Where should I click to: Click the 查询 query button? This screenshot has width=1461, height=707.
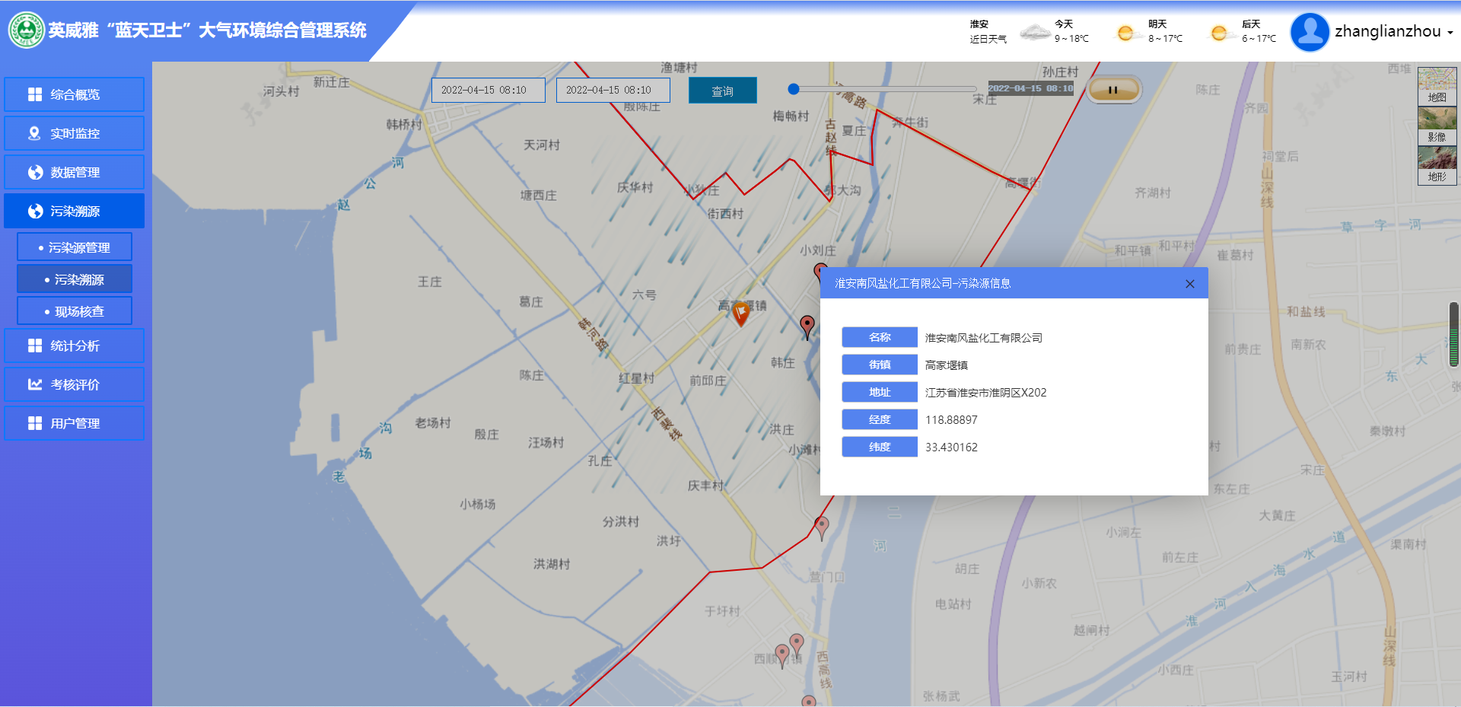pyautogui.click(x=723, y=91)
